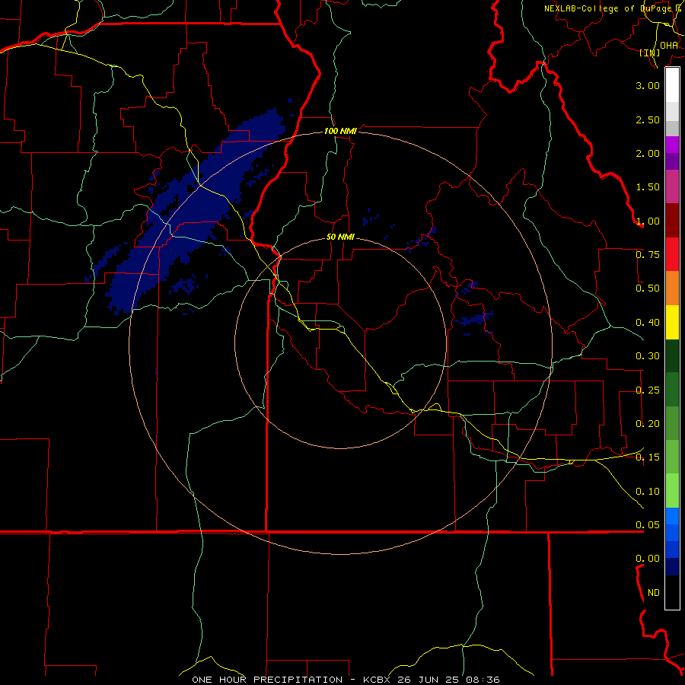Click the ONE HOUR PRECIPITATION title text
The image size is (685, 685).
coord(267,680)
